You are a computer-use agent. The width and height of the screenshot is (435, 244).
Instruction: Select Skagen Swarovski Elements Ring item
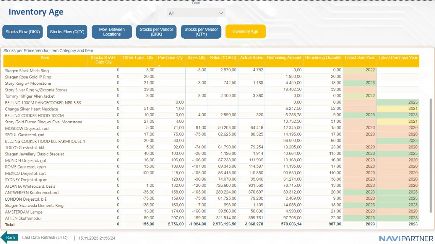(34, 205)
